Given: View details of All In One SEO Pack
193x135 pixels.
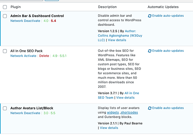Looking at the screenshot, I should coord(125,98).
